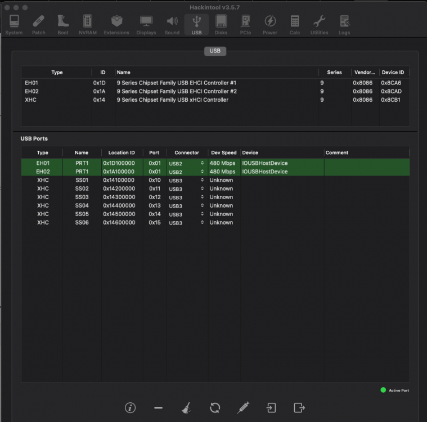Select EHCI Controller #2 row

(x=215, y=91)
